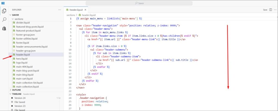278x111 pixels.
Task: Open the Shopify panel in activity bar
Action: [x=4, y=28]
